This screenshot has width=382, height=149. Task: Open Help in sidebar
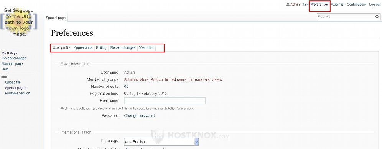point(5,69)
